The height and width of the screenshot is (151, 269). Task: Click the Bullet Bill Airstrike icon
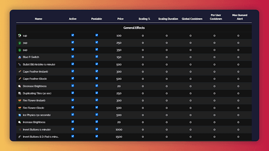point(20,64)
